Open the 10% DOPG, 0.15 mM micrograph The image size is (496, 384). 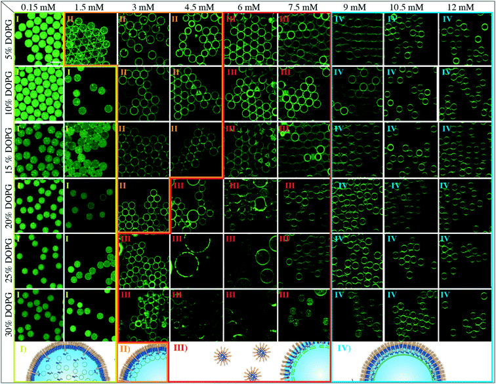39,94
